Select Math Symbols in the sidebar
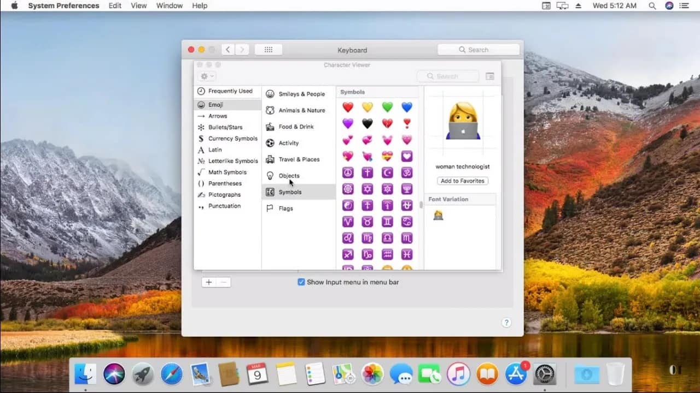The height and width of the screenshot is (393, 700). 224,172
